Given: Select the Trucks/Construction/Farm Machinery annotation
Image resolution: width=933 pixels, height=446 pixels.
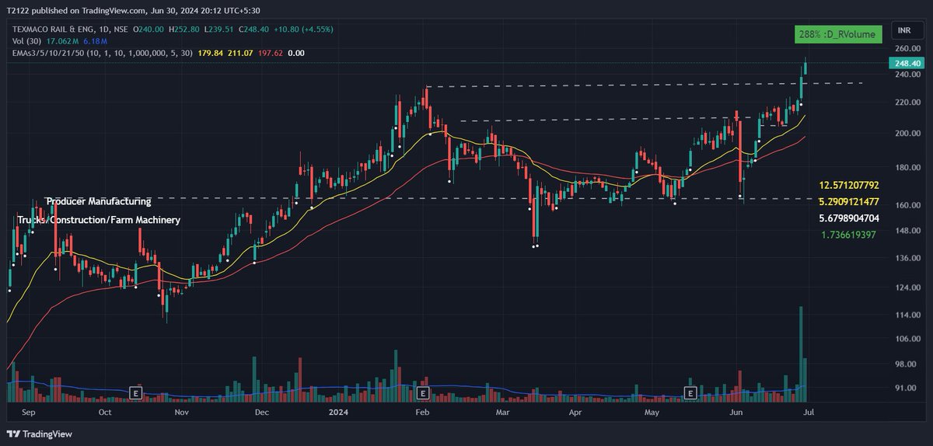Looking at the screenshot, I should coord(99,221).
